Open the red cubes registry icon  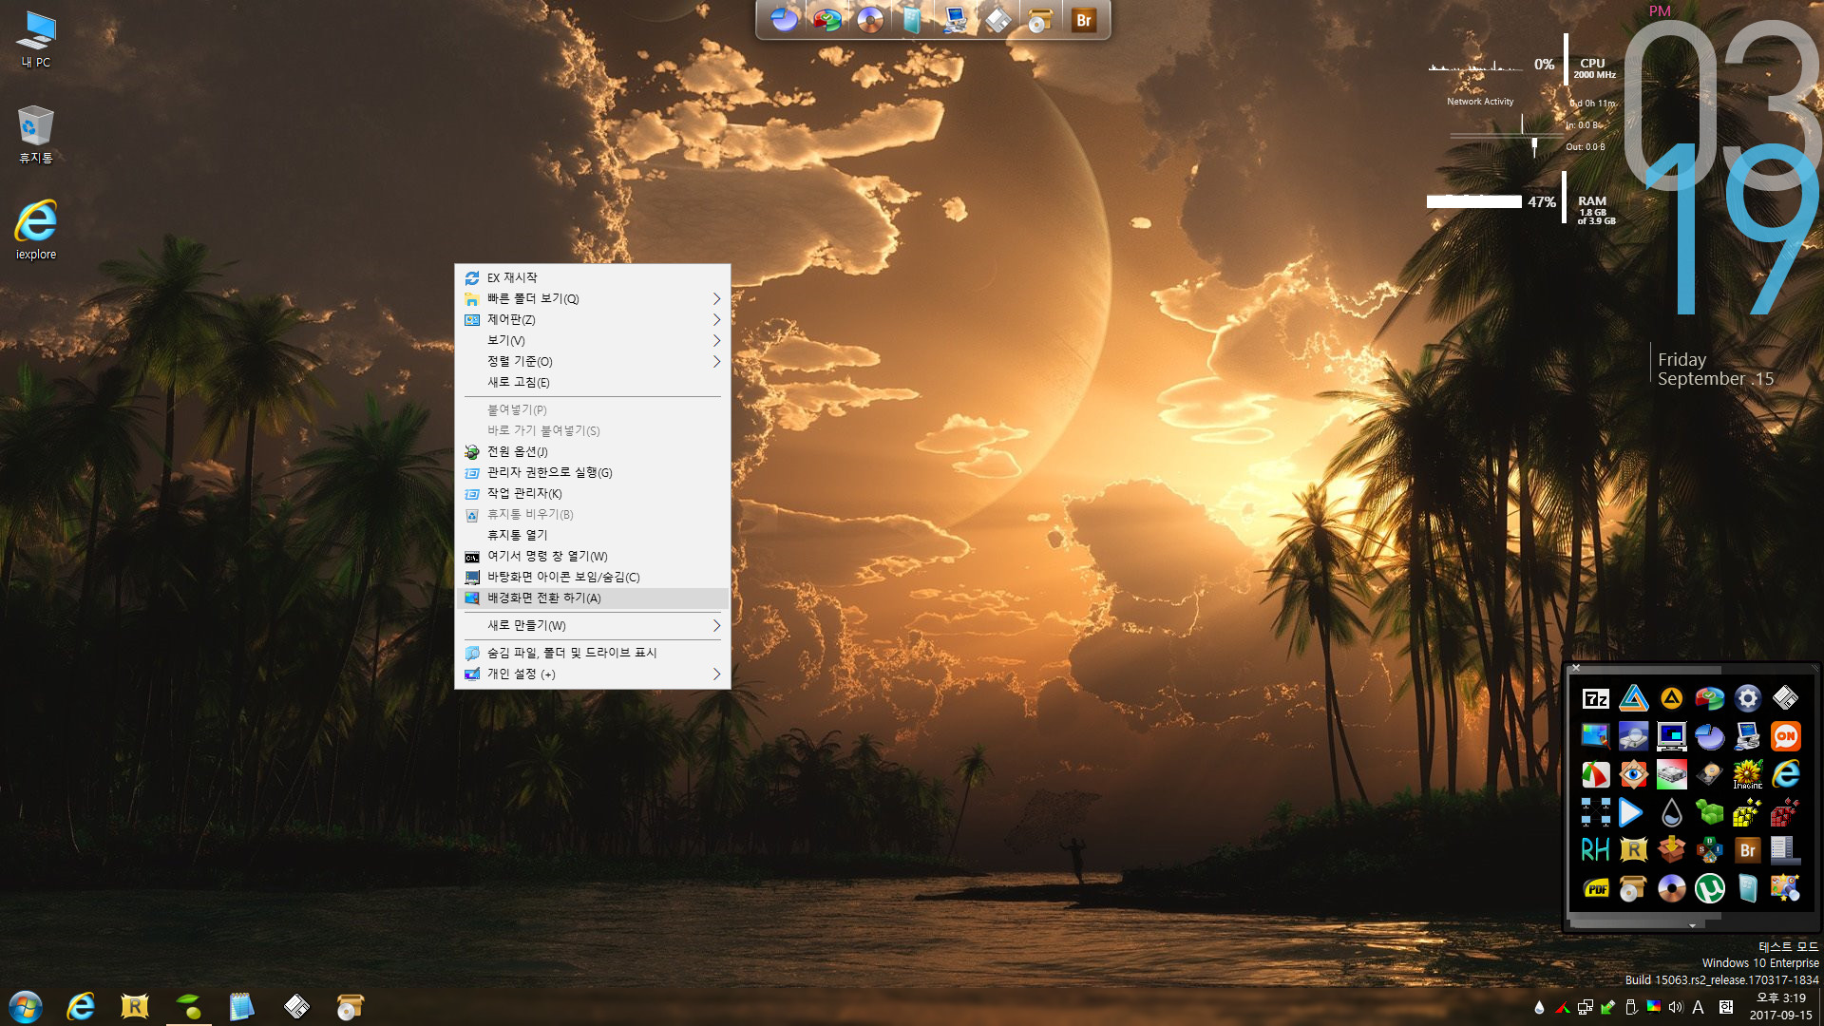coord(1785,812)
